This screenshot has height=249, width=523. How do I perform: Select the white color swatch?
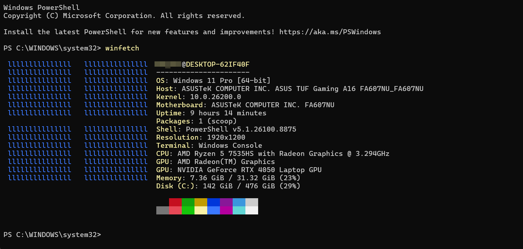pyautogui.click(x=252, y=210)
